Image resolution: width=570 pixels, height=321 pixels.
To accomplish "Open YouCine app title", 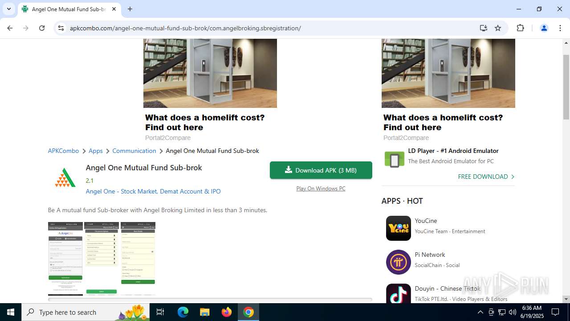I will coord(426,221).
